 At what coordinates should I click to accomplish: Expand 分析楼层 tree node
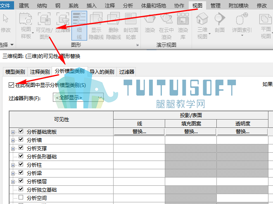[13, 182]
